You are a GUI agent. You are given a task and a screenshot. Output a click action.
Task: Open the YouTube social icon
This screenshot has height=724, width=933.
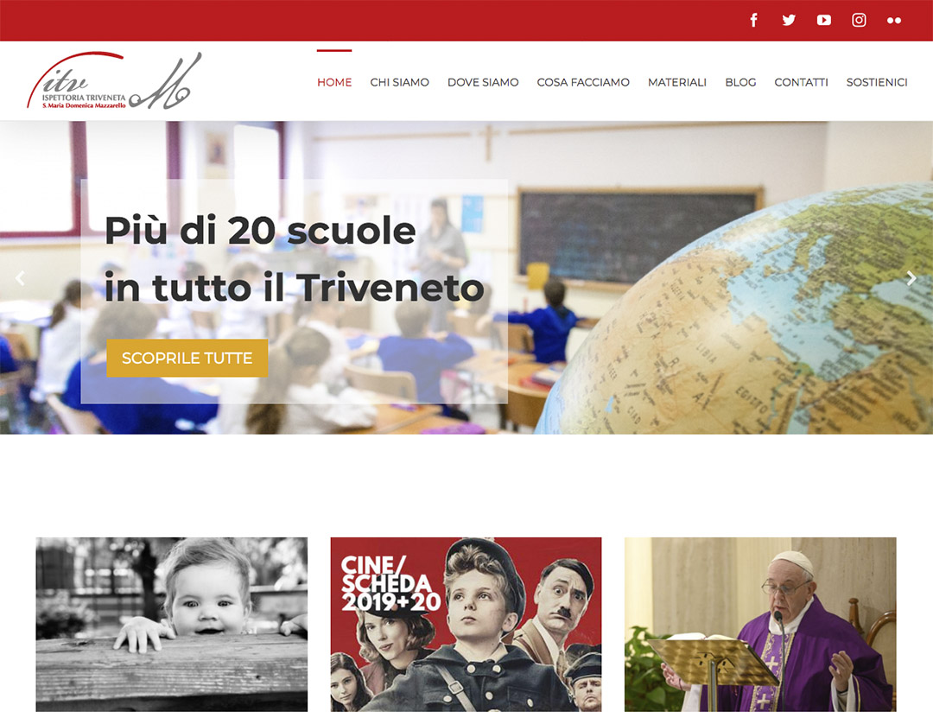click(824, 20)
